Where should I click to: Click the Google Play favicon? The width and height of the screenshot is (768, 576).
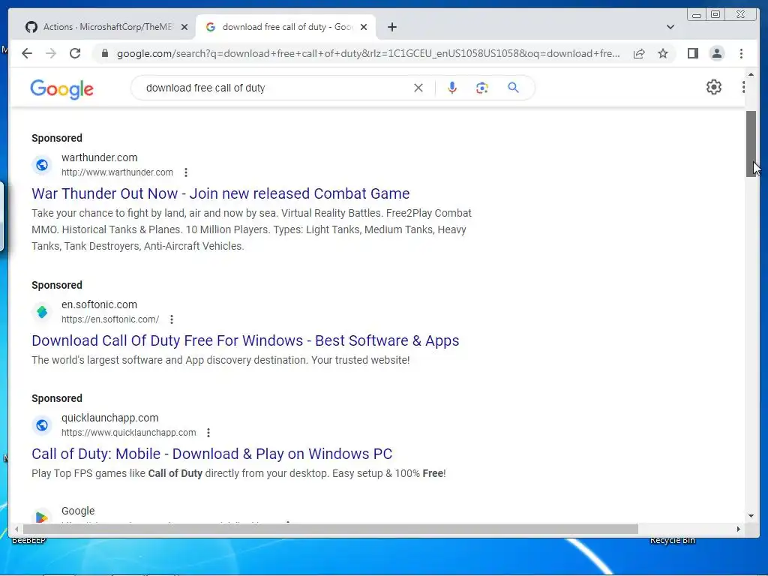[x=42, y=516]
